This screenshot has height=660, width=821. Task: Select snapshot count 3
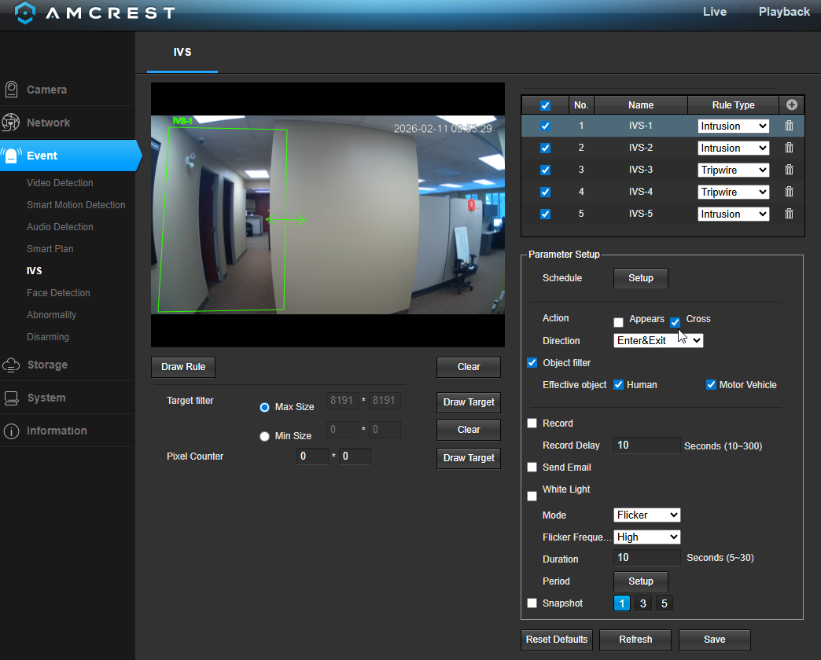pos(643,603)
